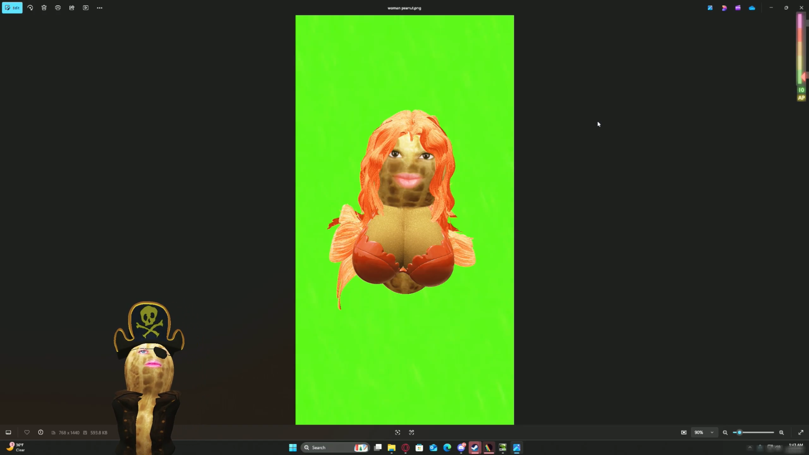
Task: Mark photo as favorite with heart
Action: coord(27,432)
